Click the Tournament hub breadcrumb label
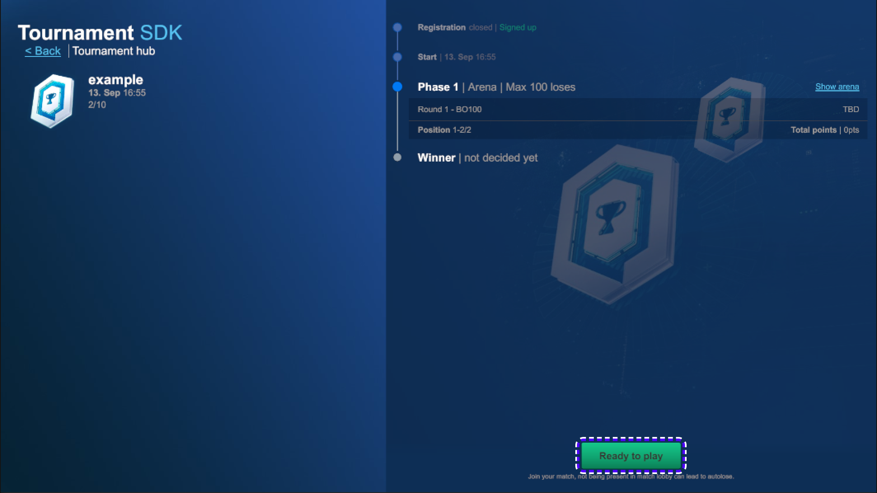This screenshot has height=493, width=877. point(114,51)
